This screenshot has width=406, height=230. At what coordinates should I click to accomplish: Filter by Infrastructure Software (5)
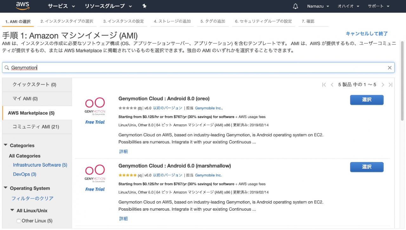(40, 165)
